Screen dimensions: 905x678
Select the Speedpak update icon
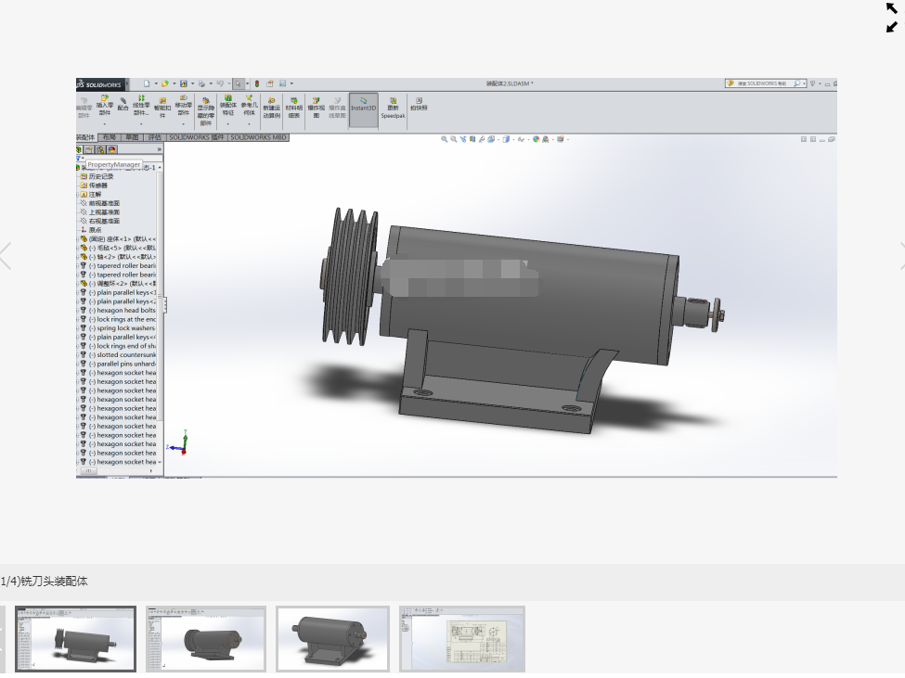pos(393,101)
